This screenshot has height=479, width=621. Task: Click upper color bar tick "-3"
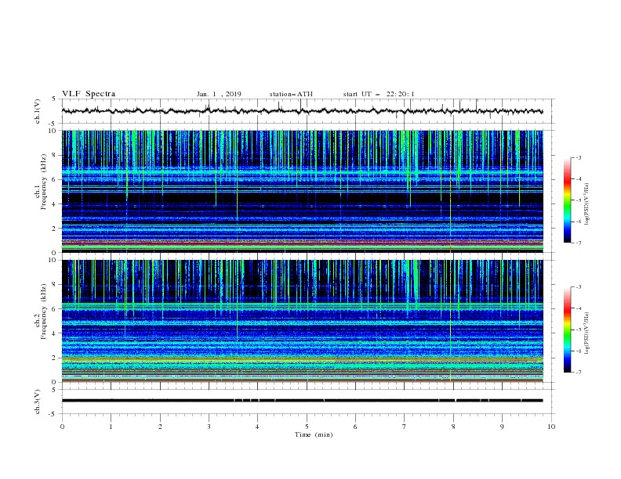(578, 158)
